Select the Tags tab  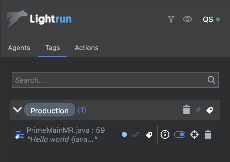point(53,48)
